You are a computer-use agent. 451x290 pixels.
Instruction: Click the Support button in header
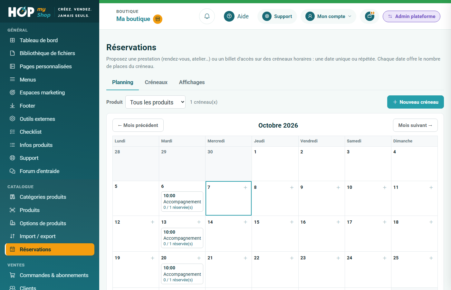click(277, 16)
